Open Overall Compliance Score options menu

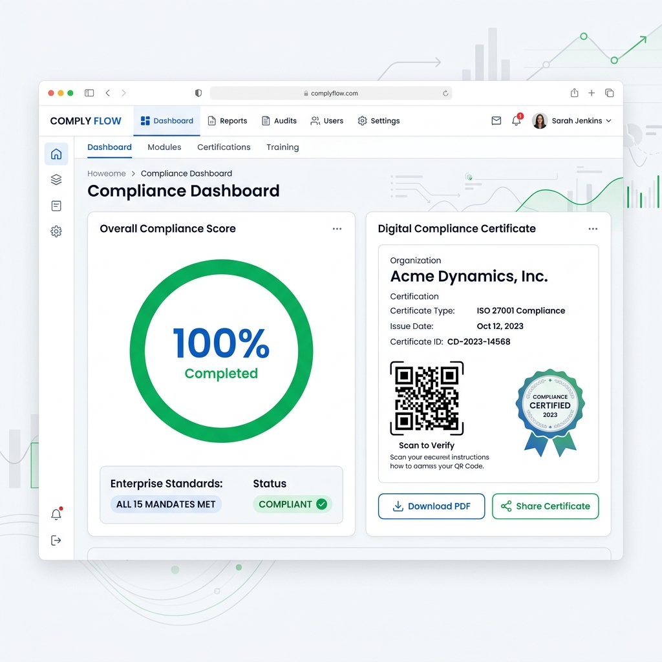tap(337, 229)
